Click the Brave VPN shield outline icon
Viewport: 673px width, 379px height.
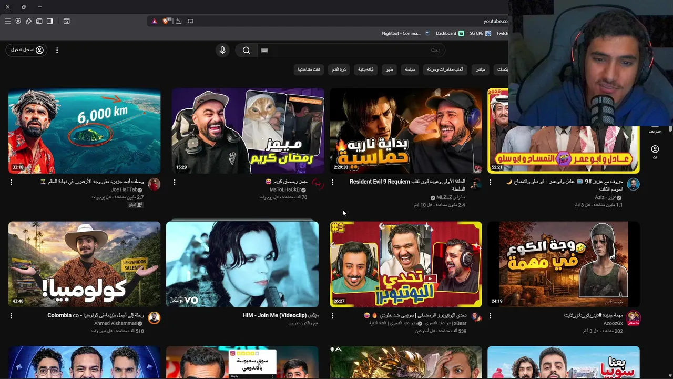[x=18, y=21]
